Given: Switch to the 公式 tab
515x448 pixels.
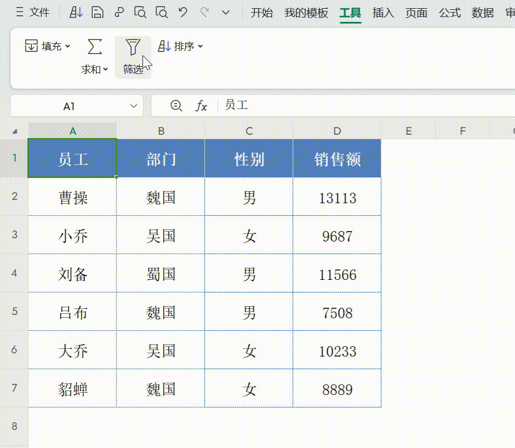Looking at the screenshot, I should tap(450, 13).
